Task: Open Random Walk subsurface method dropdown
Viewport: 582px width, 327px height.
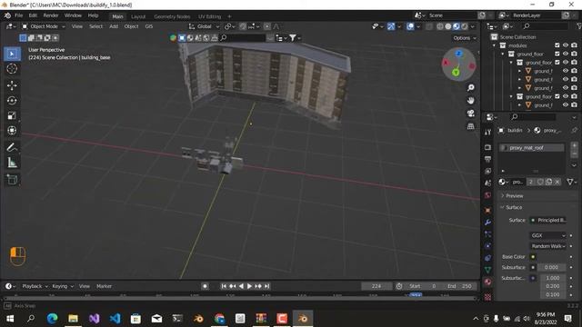Action: (x=547, y=246)
